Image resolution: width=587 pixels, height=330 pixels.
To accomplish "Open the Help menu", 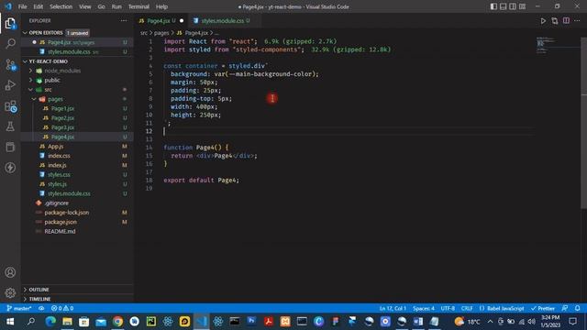I will [161, 6].
